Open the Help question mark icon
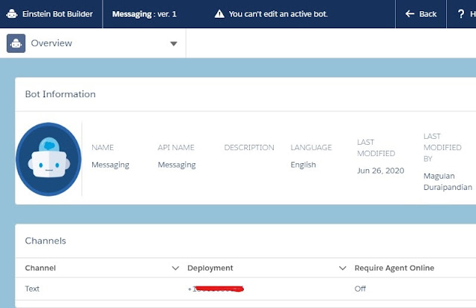This screenshot has width=476, height=308. (x=461, y=13)
